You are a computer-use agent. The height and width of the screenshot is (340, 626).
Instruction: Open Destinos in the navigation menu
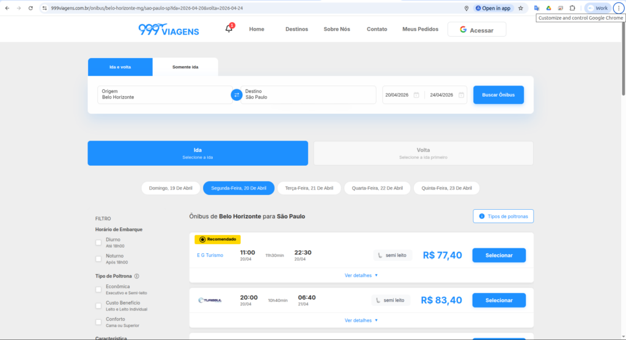click(x=296, y=29)
